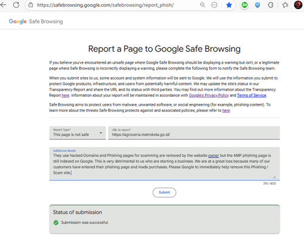This screenshot has width=304, height=243.
Task: Open the three-dots circle icon in address bar
Action: [214, 5]
